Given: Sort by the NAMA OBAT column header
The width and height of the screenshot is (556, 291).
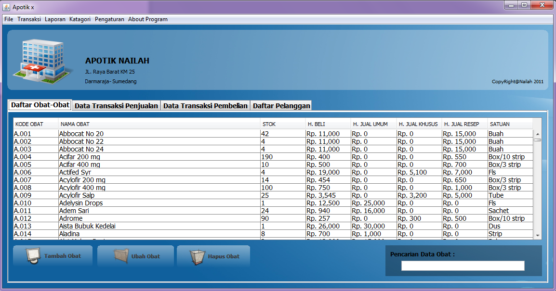Looking at the screenshot, I should [159, 124].
